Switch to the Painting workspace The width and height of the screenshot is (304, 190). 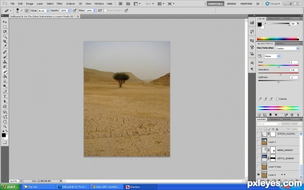pos(246,4)
